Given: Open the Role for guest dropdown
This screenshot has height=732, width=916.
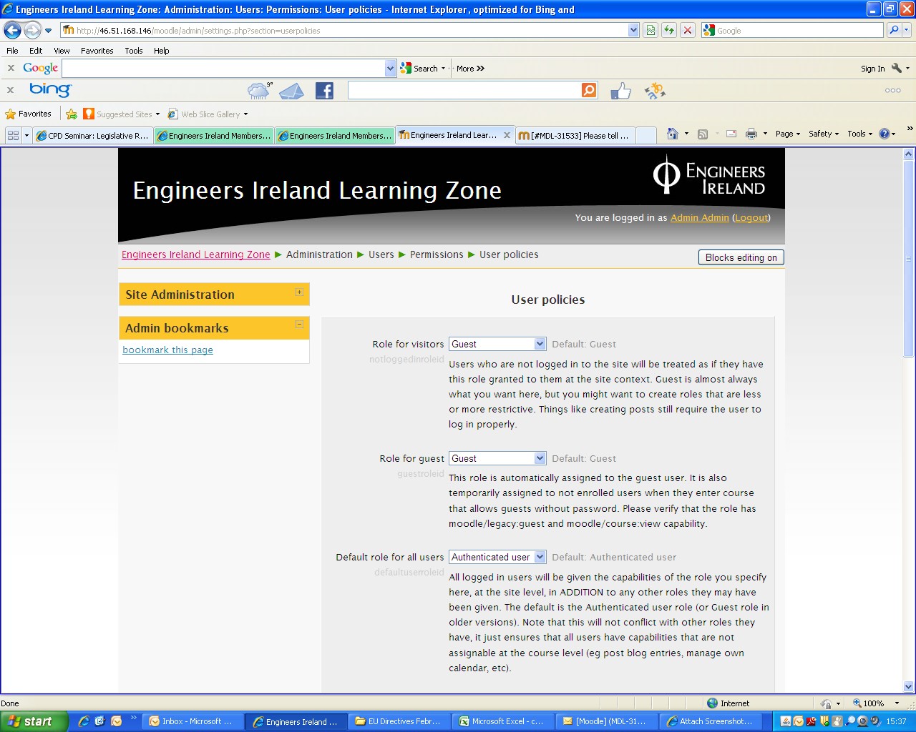Looking at the screenshot, I should 497,458.
